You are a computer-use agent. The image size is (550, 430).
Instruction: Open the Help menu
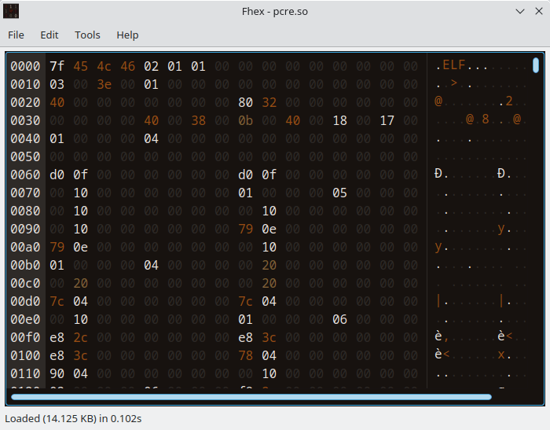[x=127, y=35]
